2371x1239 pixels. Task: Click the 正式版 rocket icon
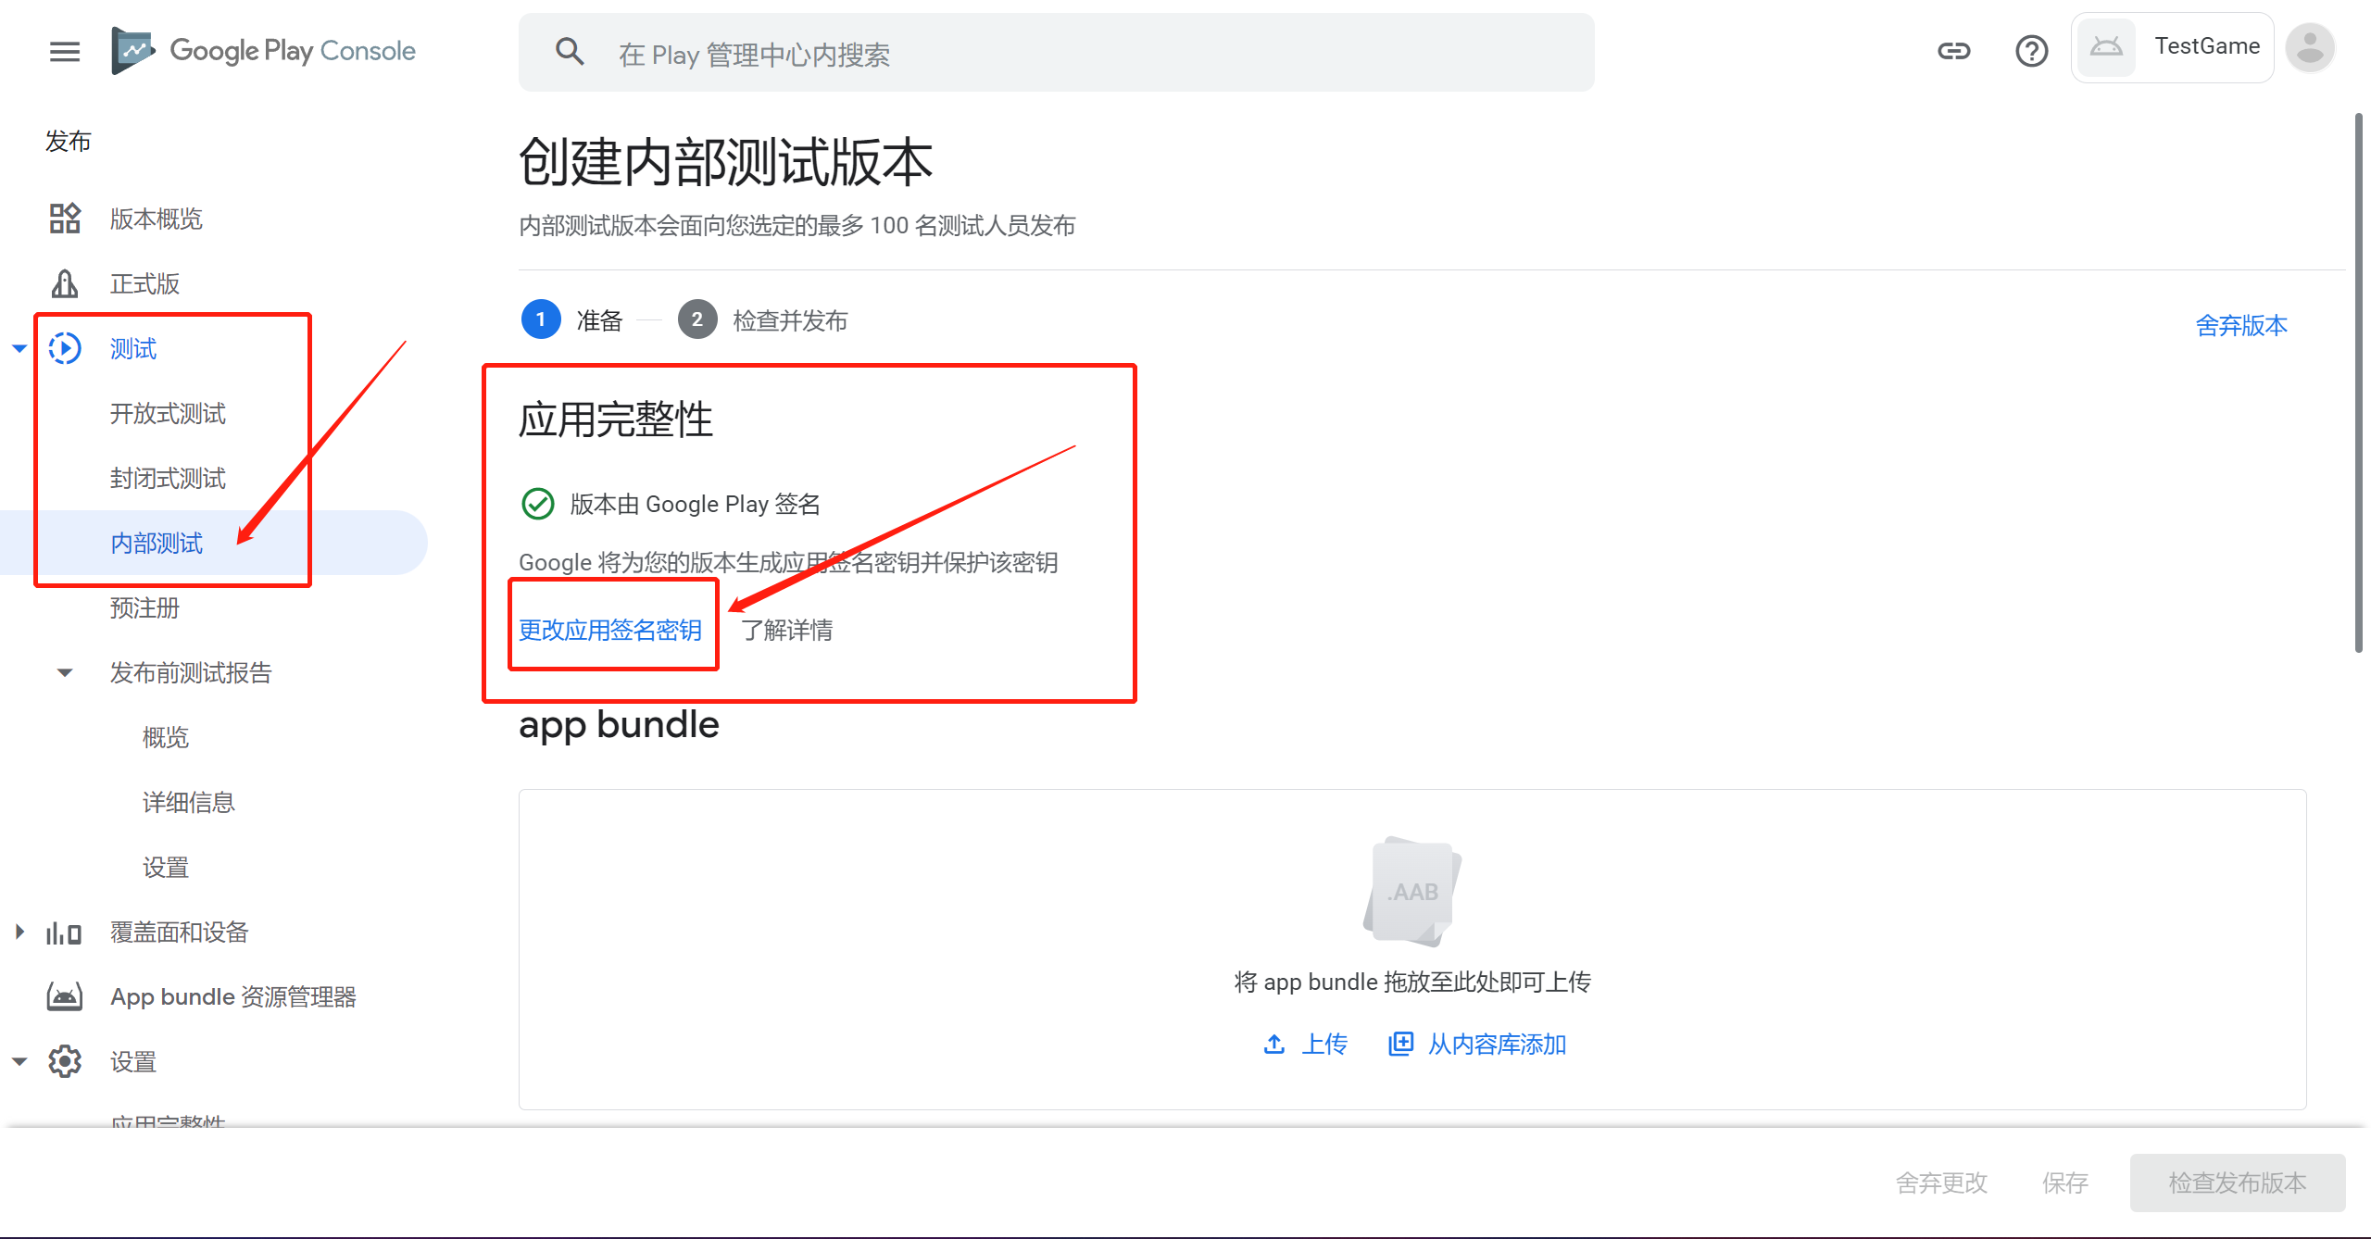tap(65, 283)
